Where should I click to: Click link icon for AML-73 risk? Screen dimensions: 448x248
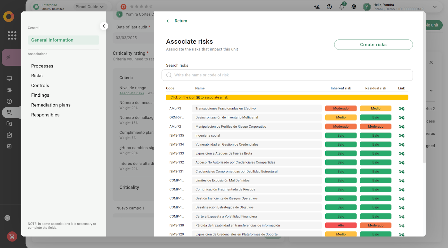click(x=401, y=109)
